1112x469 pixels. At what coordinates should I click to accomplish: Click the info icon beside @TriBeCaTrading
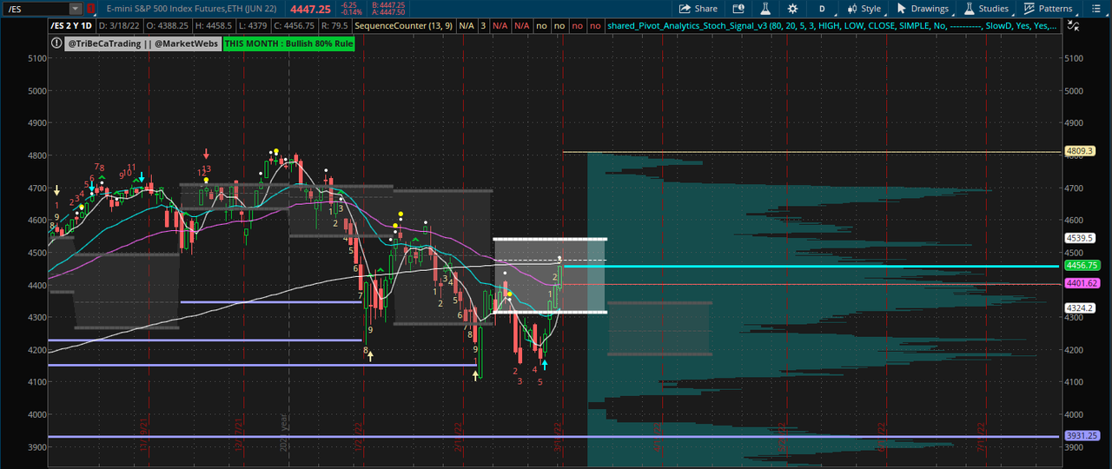click(x=56, y=42)
